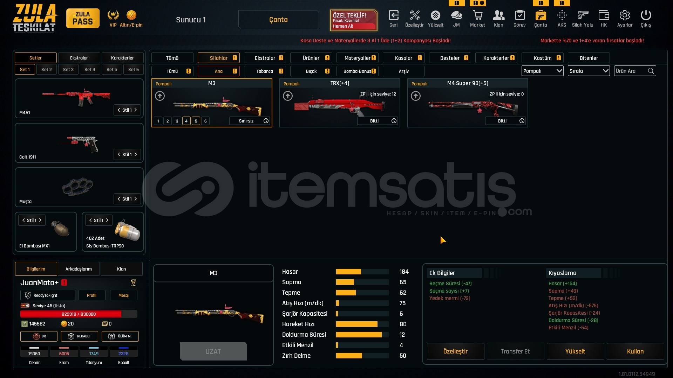Click the Kullan button
This screenshot has width=673, height=378.
pos(635,351)
